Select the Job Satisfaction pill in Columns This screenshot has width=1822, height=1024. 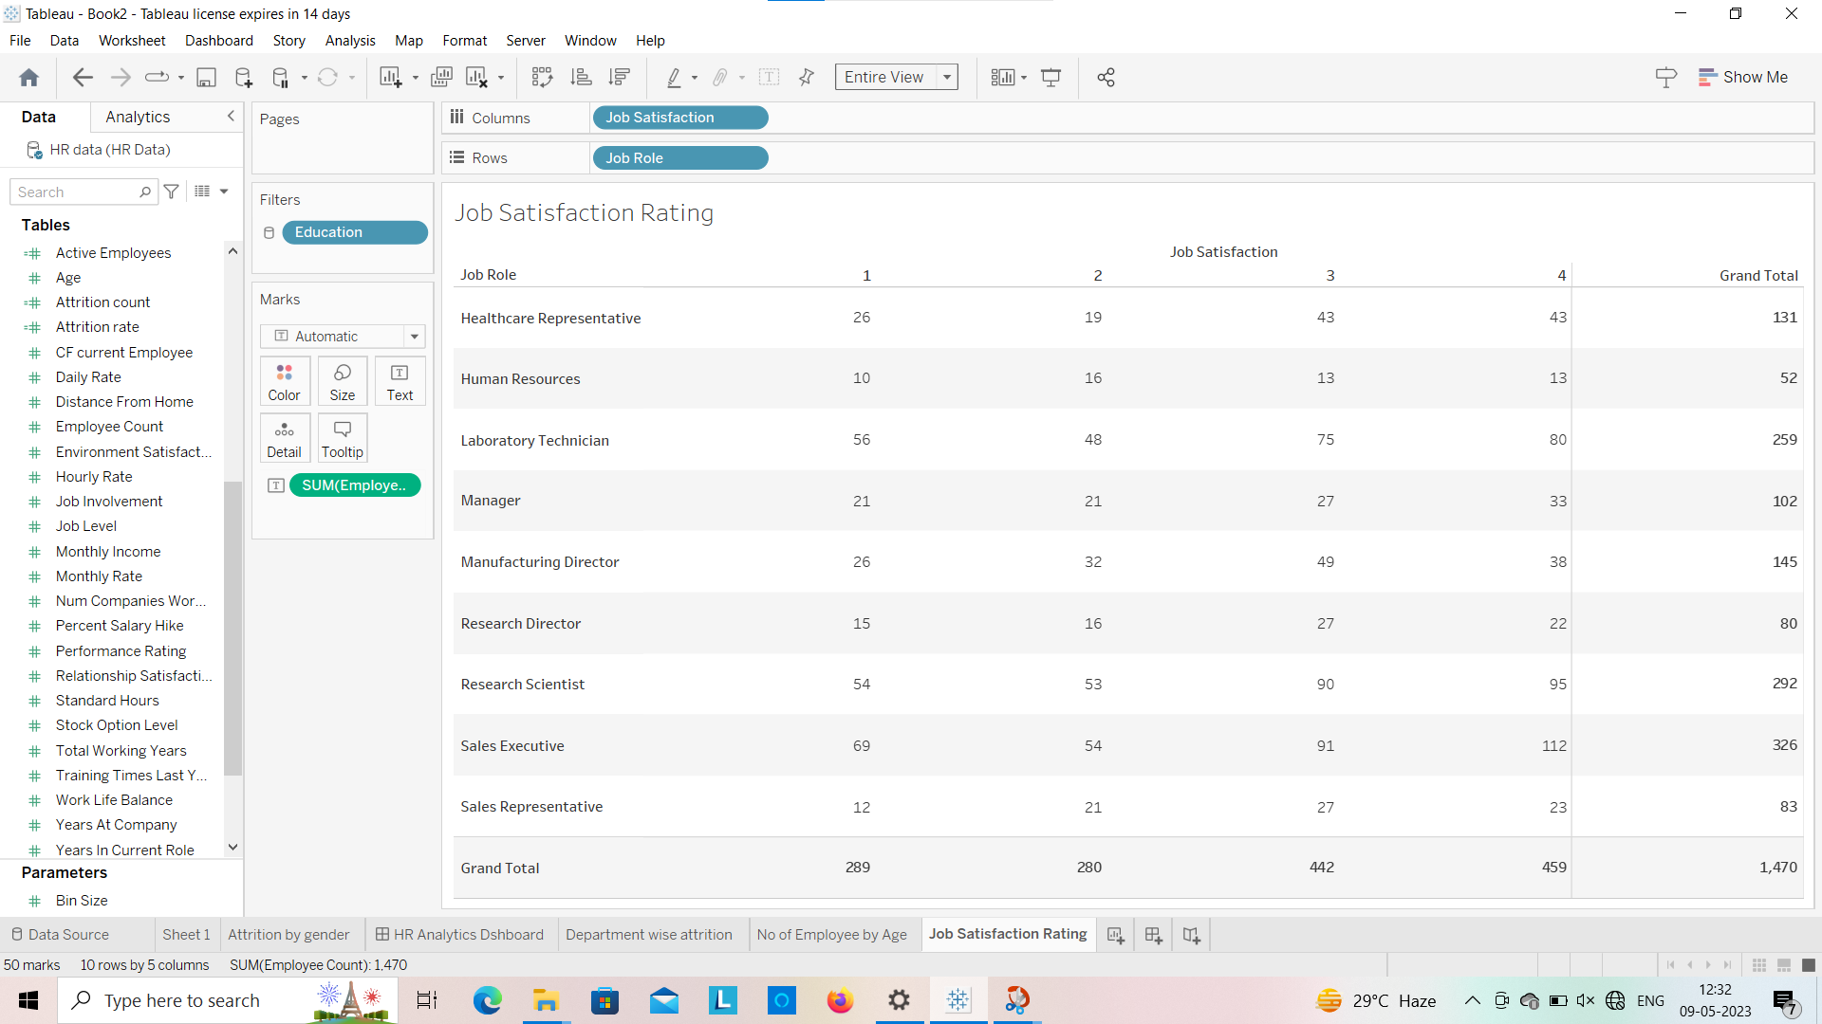pyautogui.click(x=680, y=118)
